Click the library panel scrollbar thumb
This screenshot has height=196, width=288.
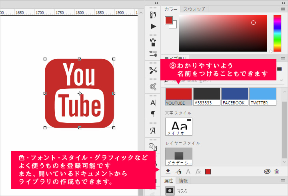pos(284,130)
